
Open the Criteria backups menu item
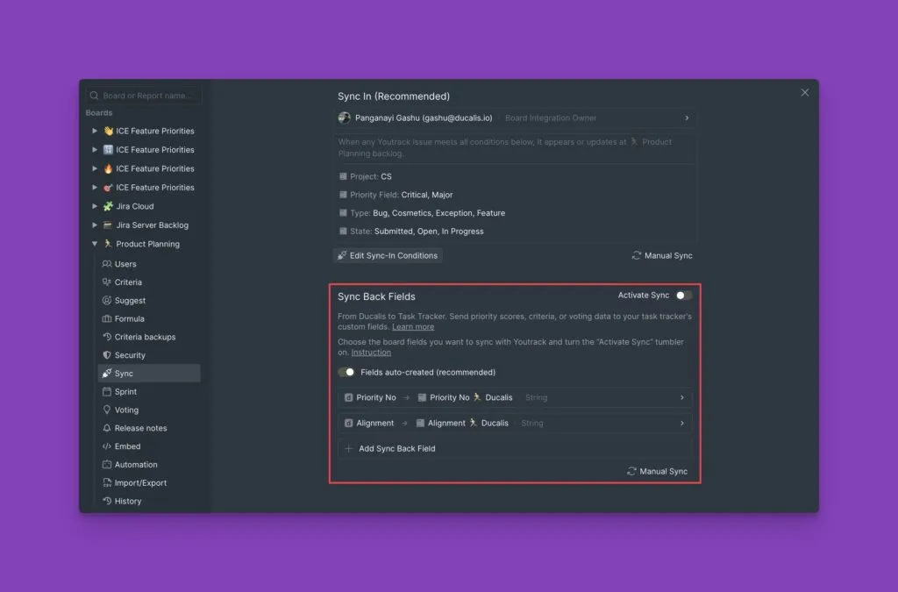coord(145,337)
